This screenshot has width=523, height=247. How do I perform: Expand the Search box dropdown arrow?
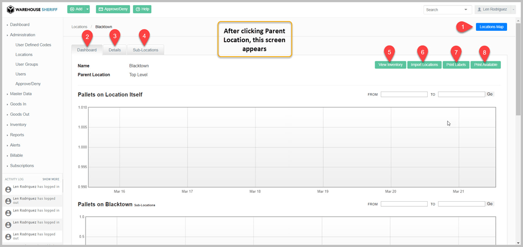coord(466,10)
